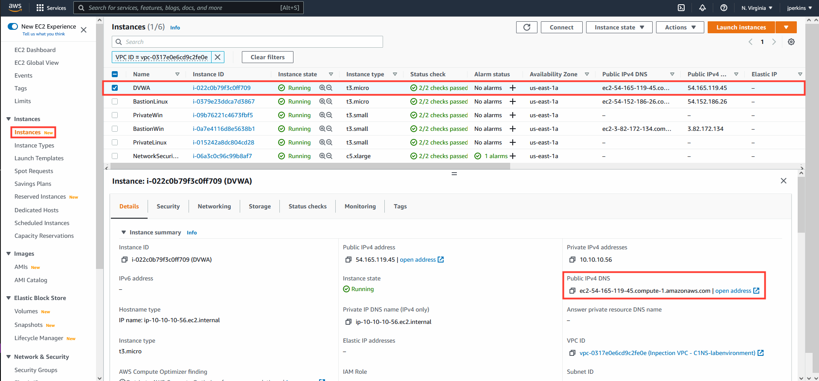The width and height of the screenshot is (819, 381).
Task: Switch to the Status checks tab
Action: pos(308,206)
